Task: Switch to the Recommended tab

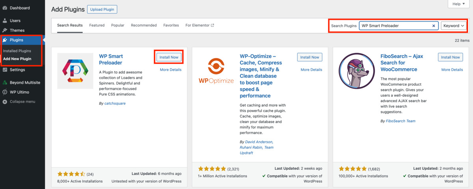Action: click(x=144, y=25)
